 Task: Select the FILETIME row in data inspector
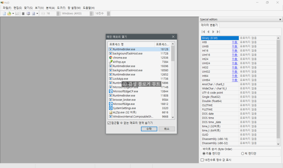[x=238, y=110]
